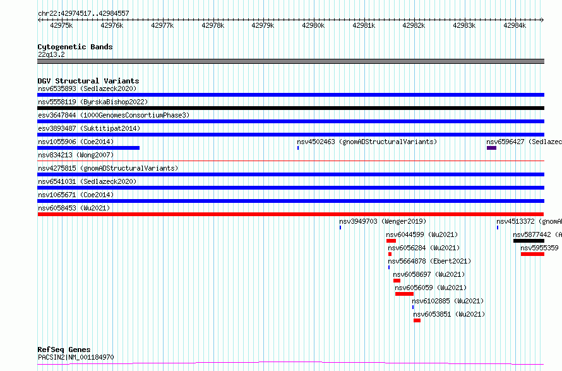The height and width of the screenshot is (371, 562).
Task: Click the small red marker under nsv6056284
Action: click(390, 254)
